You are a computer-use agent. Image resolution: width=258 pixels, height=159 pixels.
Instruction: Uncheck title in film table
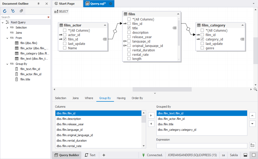tap(129, 28)
